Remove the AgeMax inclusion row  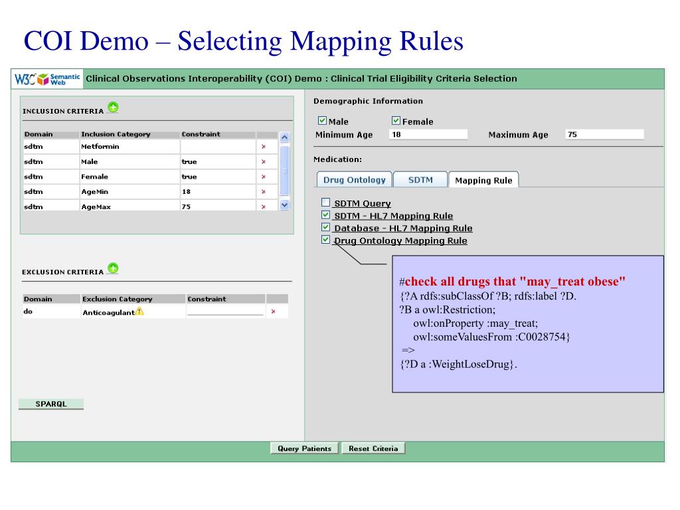pyautogui.click(x=264, y=207)
